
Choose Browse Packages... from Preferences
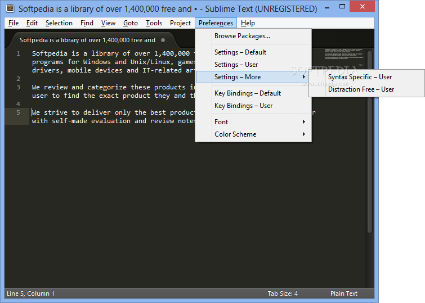coord(253,36)
